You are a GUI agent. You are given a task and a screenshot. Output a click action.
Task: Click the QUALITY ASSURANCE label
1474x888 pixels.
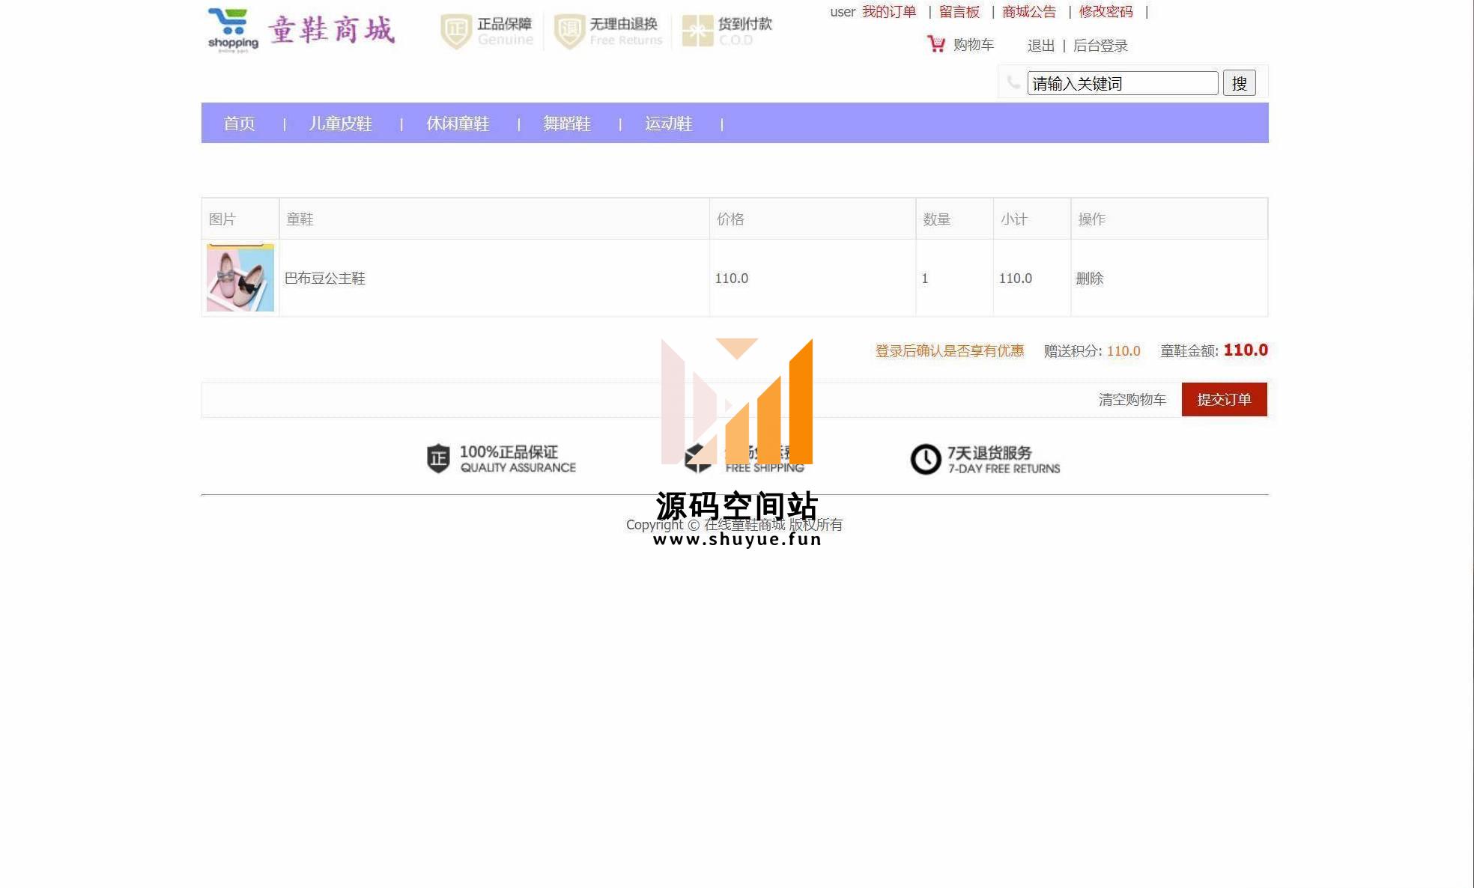coord(518,468)
